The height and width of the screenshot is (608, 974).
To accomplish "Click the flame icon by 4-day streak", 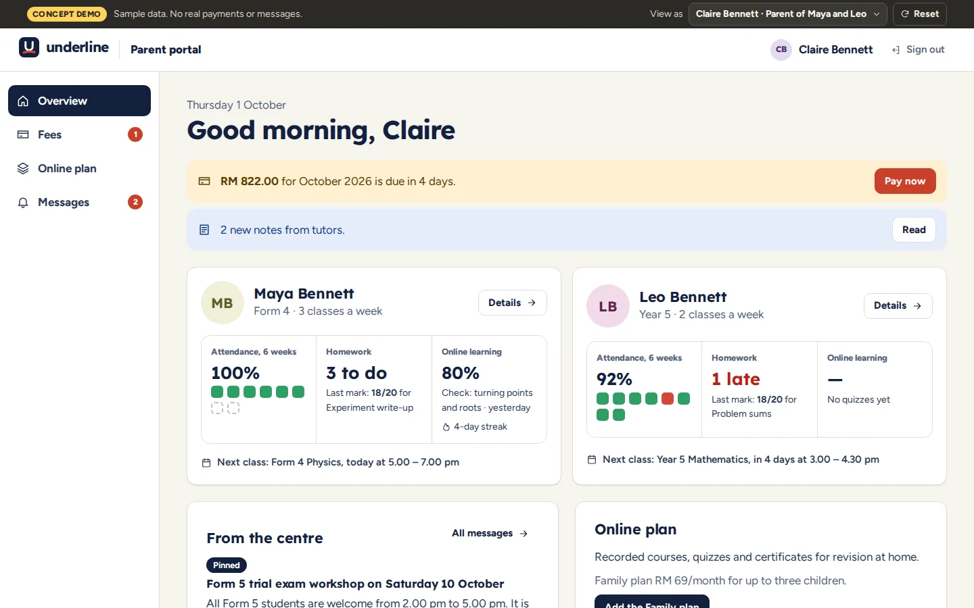I will click(446, 427).
